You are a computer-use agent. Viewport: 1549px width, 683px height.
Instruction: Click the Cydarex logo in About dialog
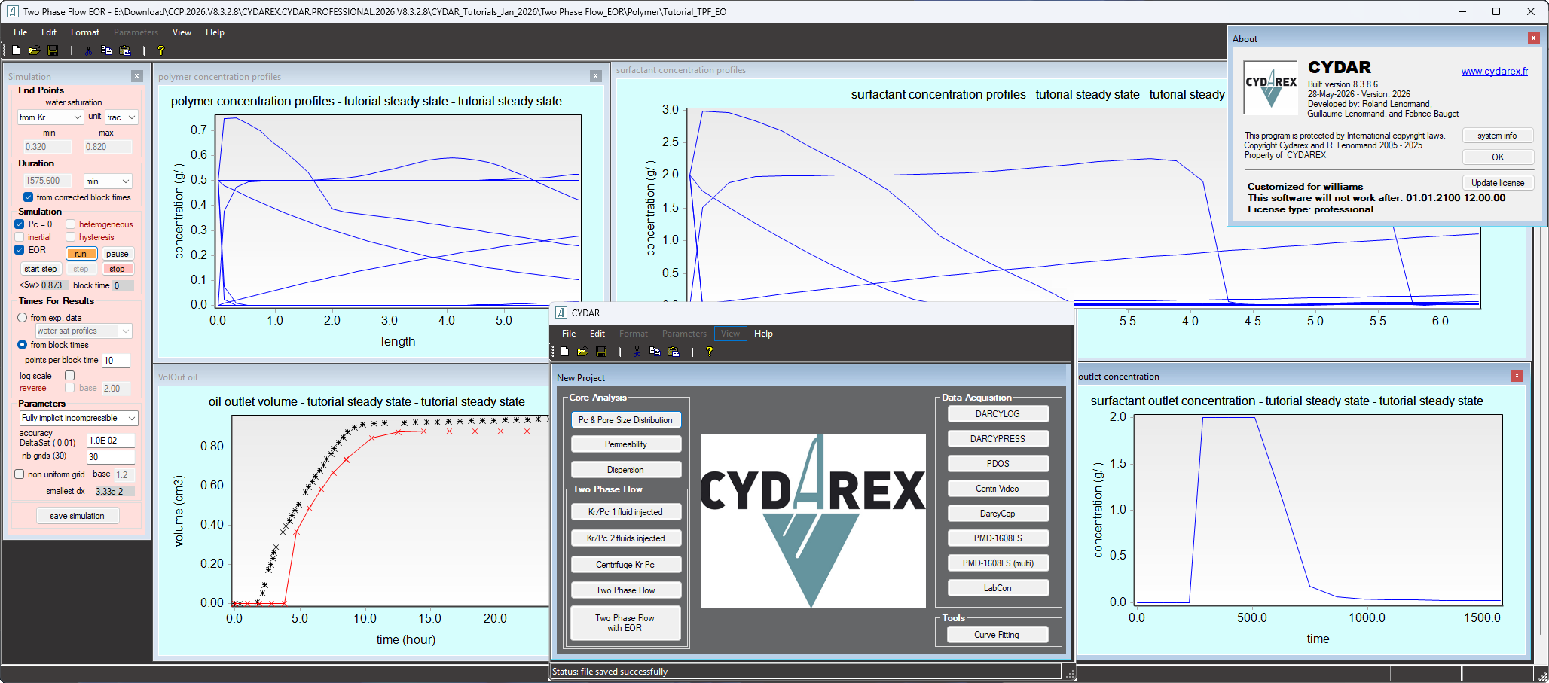(1270, 87)
